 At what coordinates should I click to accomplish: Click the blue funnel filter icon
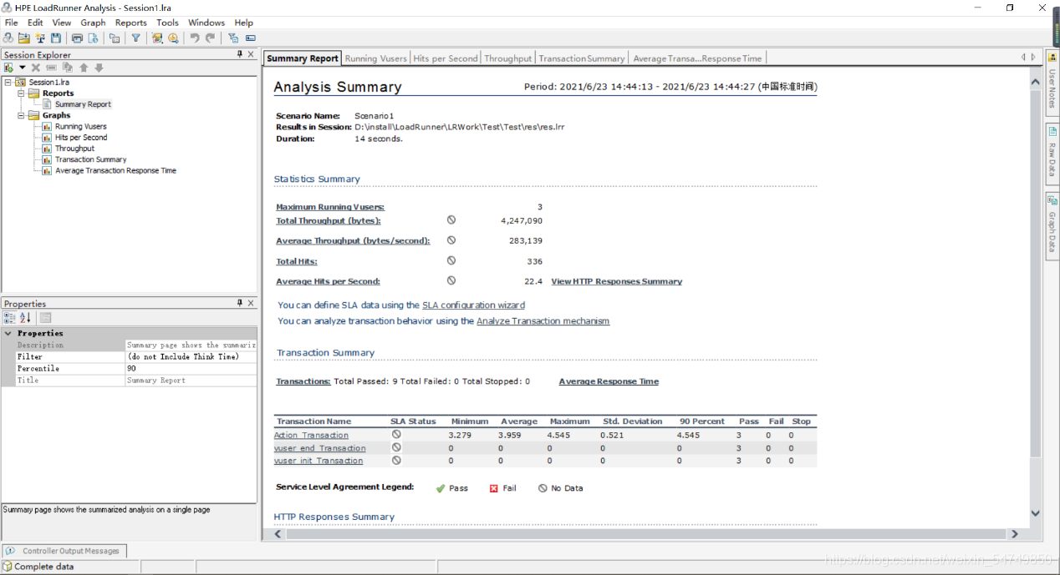point(135,38)
